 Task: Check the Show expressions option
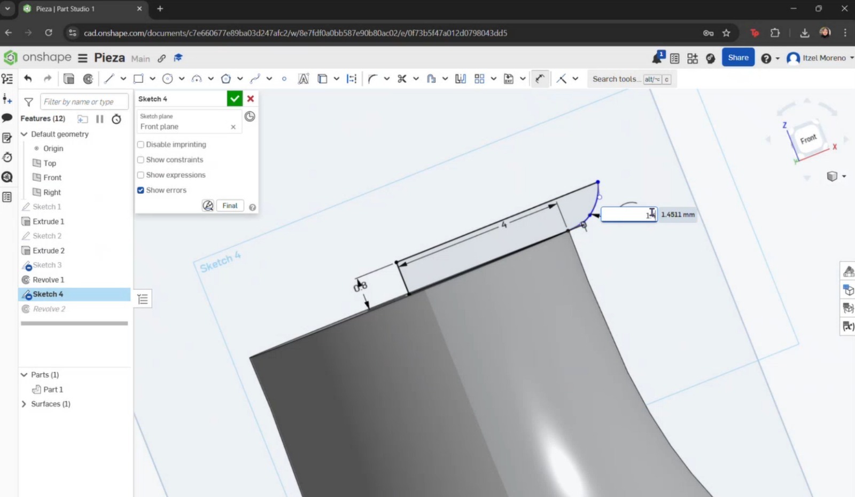coord(141,175)
